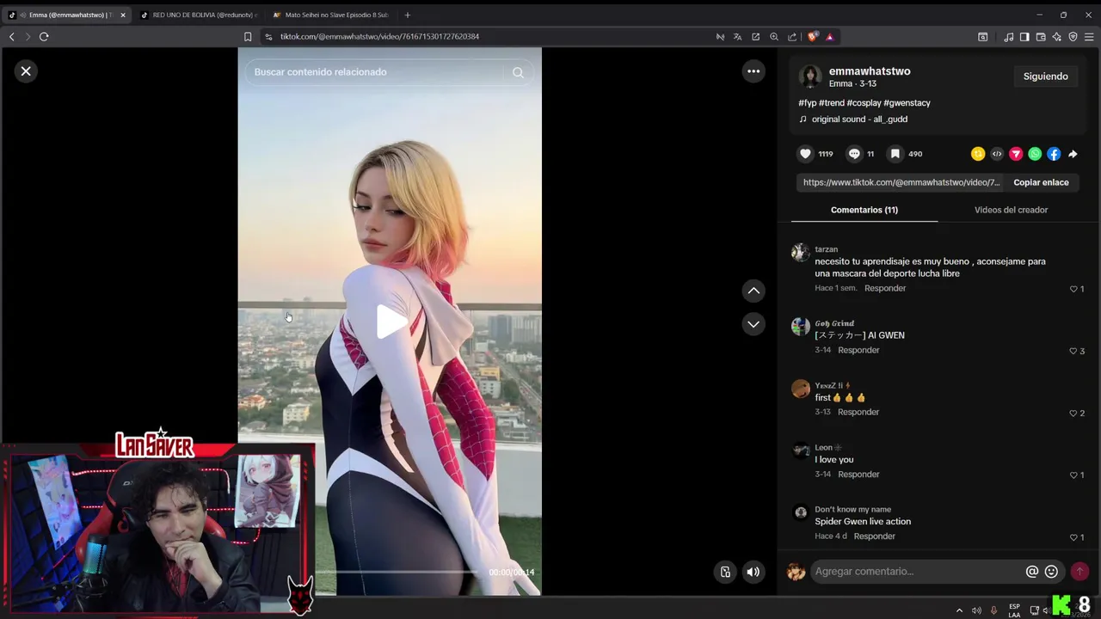This screenshot has height=619, width=1101.
Task: Play the paused video
Action: point(391,322)
